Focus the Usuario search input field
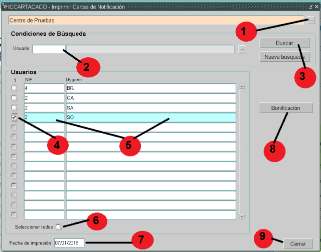 point(49,49)
